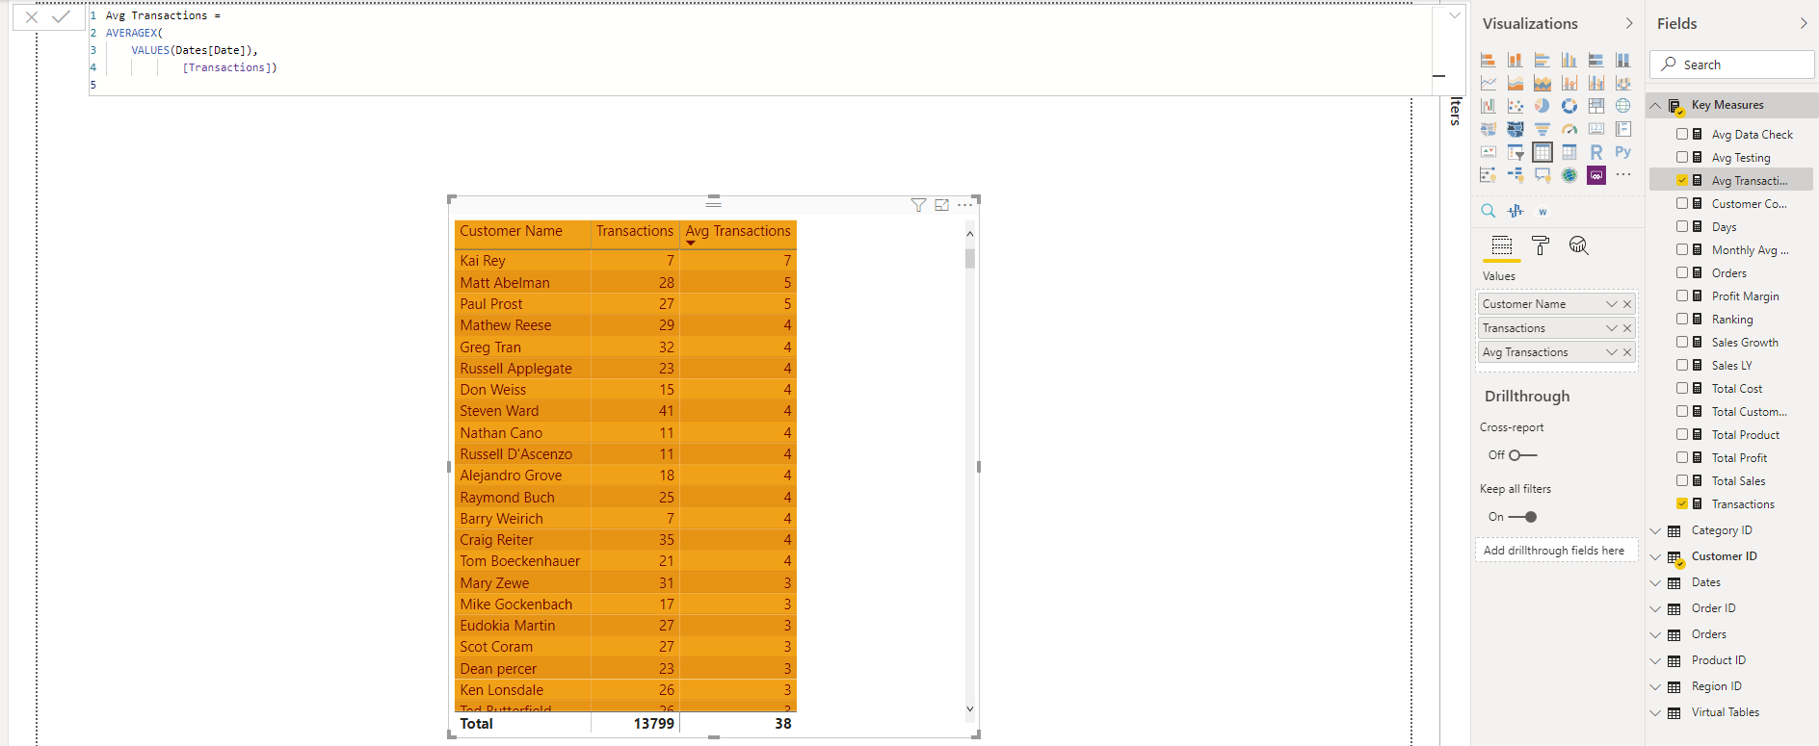Insert a Python visual

click(1623, 152)
